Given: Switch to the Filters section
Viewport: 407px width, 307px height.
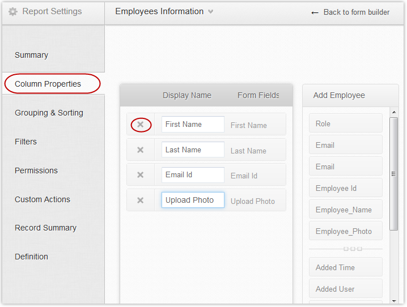Looking at the screenshot, I should click(26, 142).
